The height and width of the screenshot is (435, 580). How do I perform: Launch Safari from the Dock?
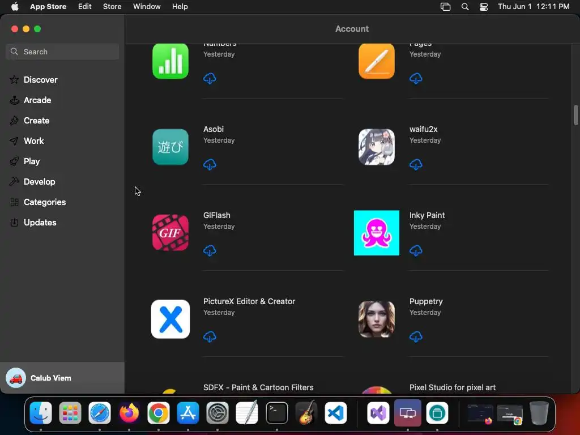[100, 413]
